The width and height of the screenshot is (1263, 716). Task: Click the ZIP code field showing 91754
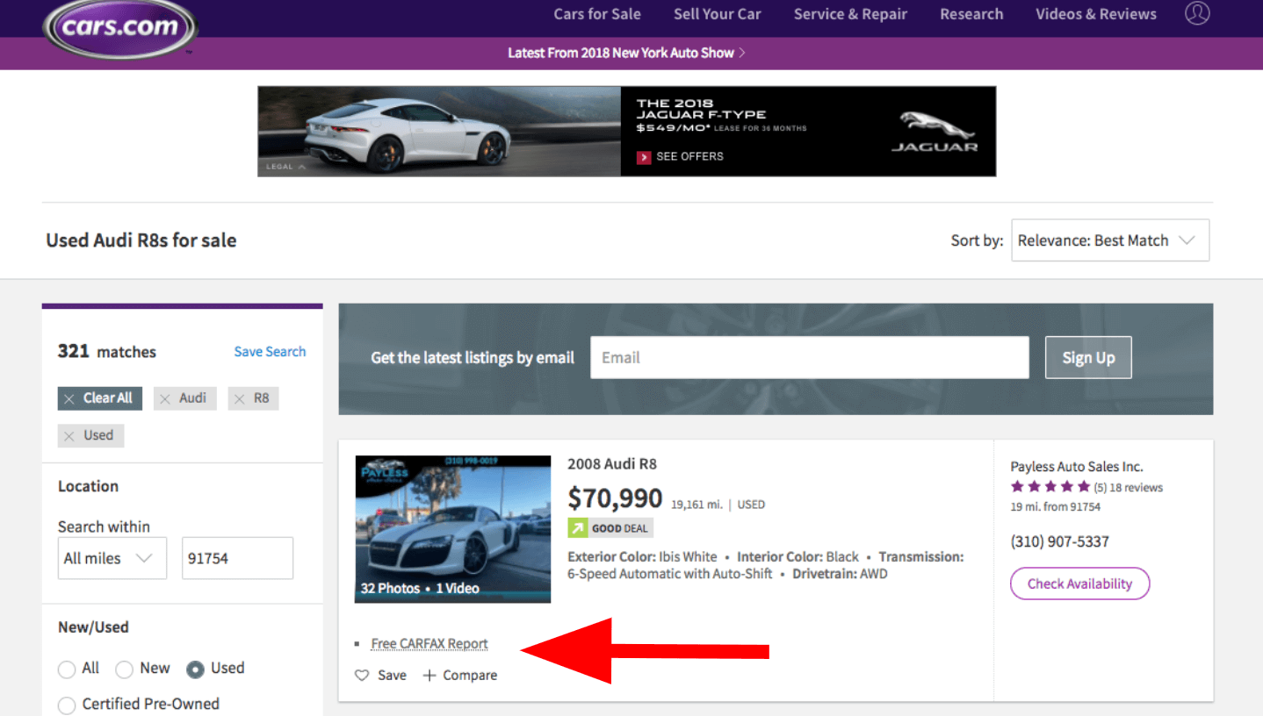click(x=237, y=558)
